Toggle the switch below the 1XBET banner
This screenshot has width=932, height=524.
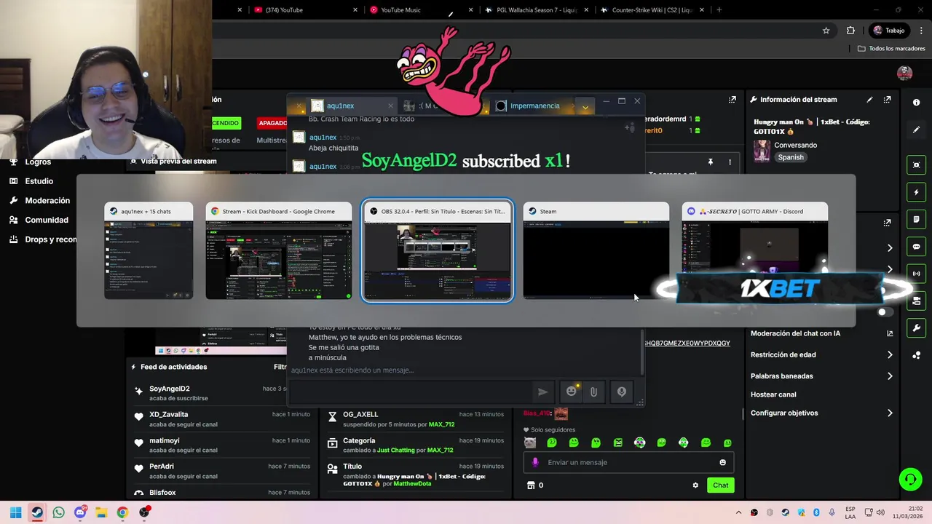(x=885, y=312)
